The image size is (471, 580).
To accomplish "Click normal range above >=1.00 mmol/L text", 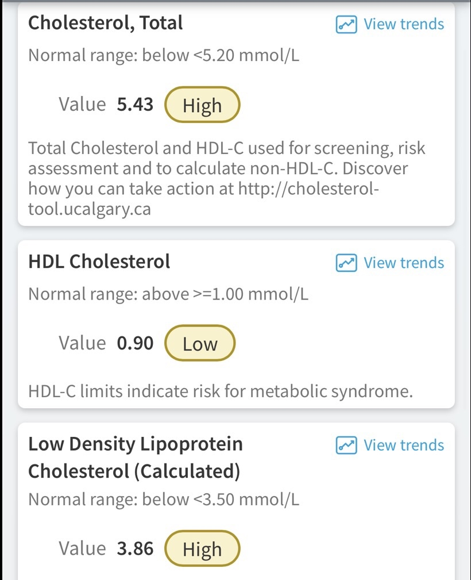I will [168, 295].
